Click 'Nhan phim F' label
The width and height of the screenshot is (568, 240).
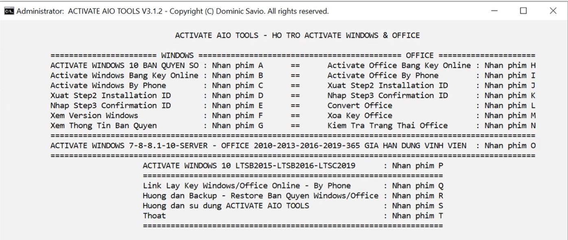point(238,116)
